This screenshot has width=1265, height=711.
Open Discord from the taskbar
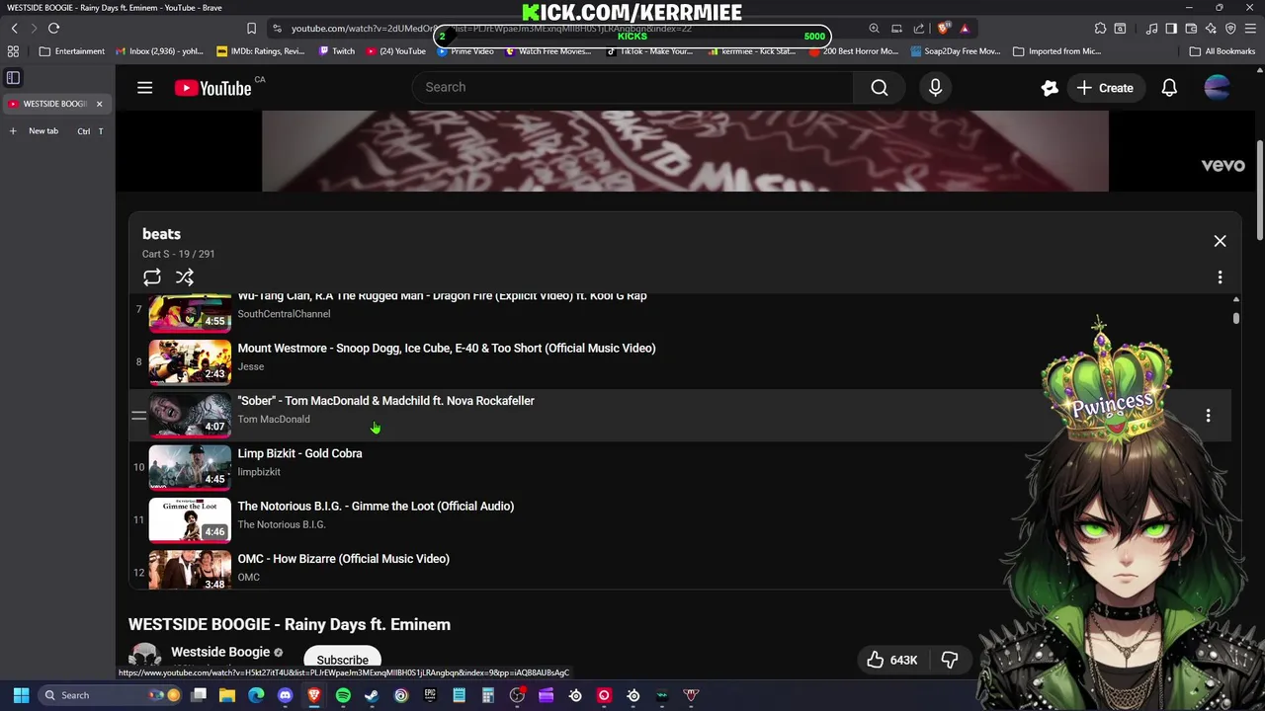click(x=286, y=695)
